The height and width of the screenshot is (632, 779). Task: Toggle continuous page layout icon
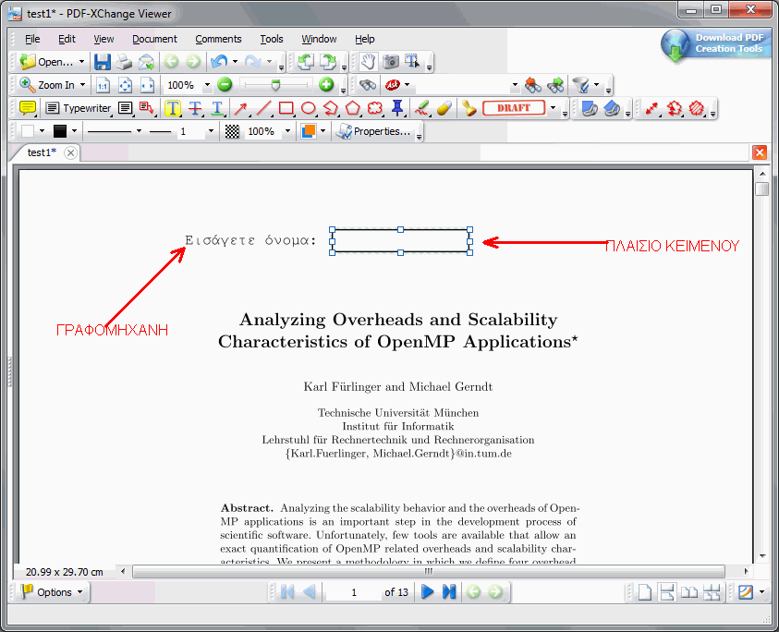pyautogui.click(x=666, y=592)
